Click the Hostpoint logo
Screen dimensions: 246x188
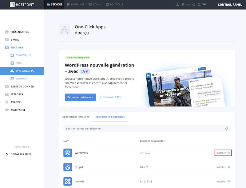tap(22, 5)
